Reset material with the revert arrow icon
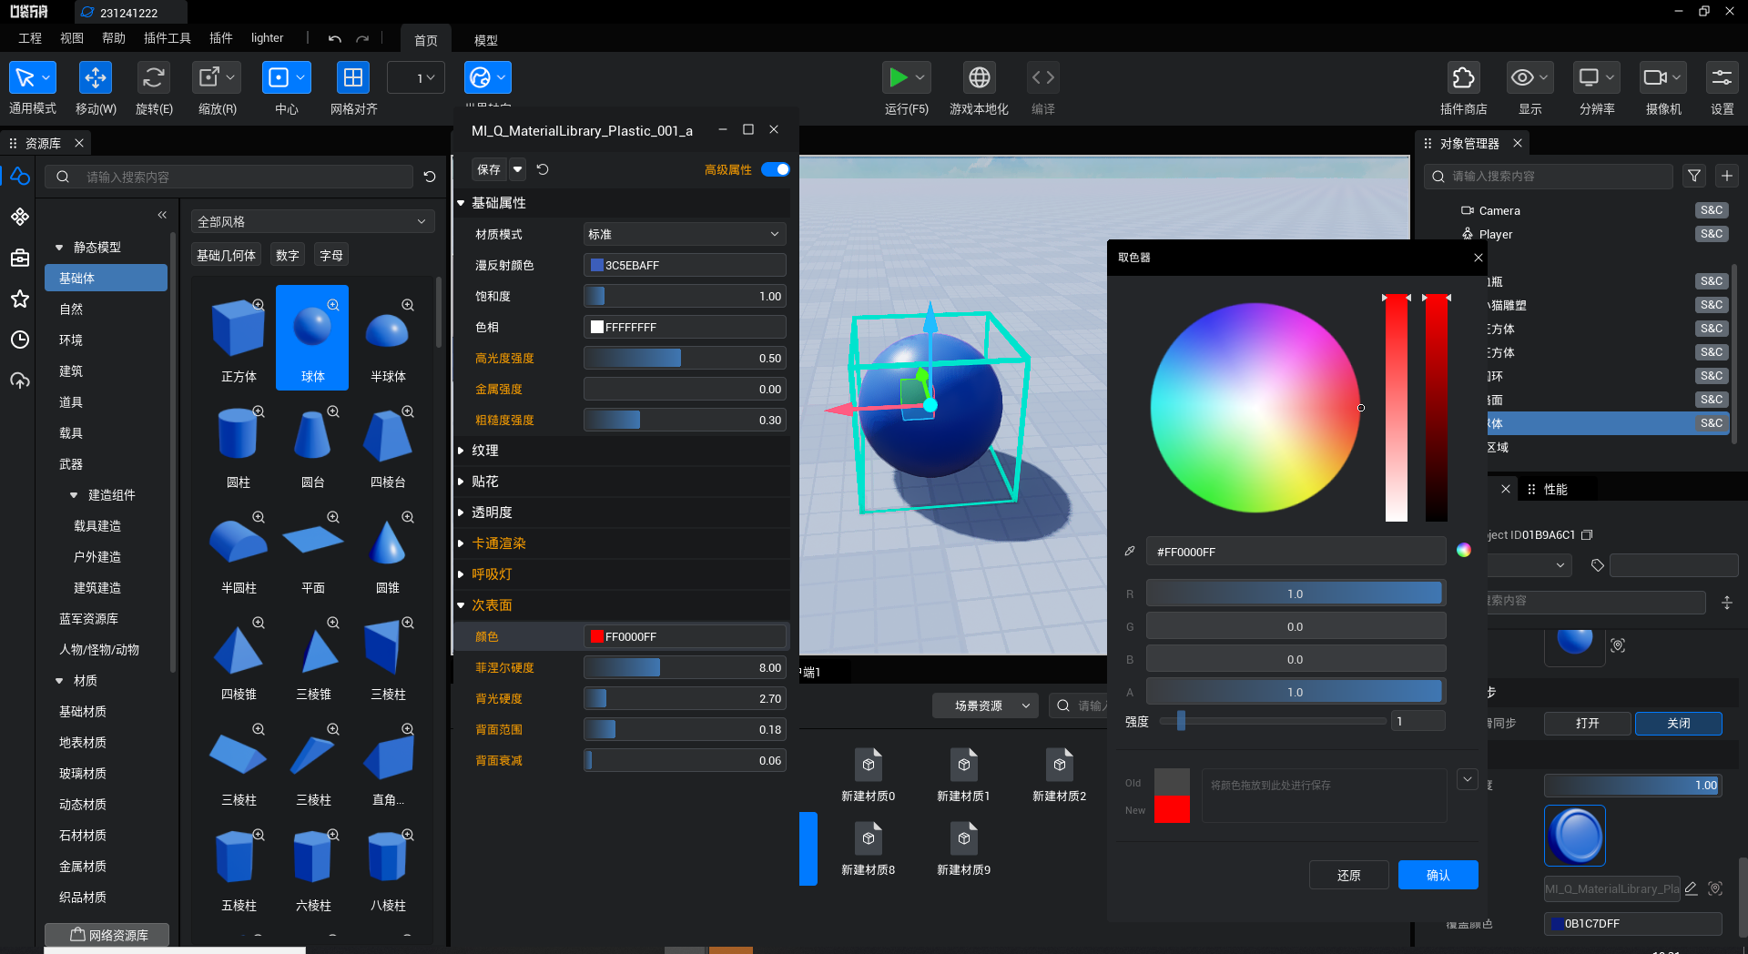Screen dimensions: 1748x954 pos(543,169)
